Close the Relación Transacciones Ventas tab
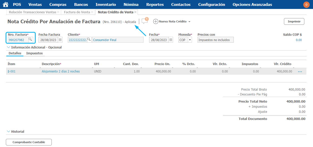The height and width of the screenshot is (147, 313). coord(58,12)
